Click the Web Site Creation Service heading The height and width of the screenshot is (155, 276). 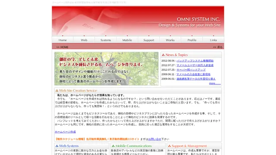pos(78,90)
